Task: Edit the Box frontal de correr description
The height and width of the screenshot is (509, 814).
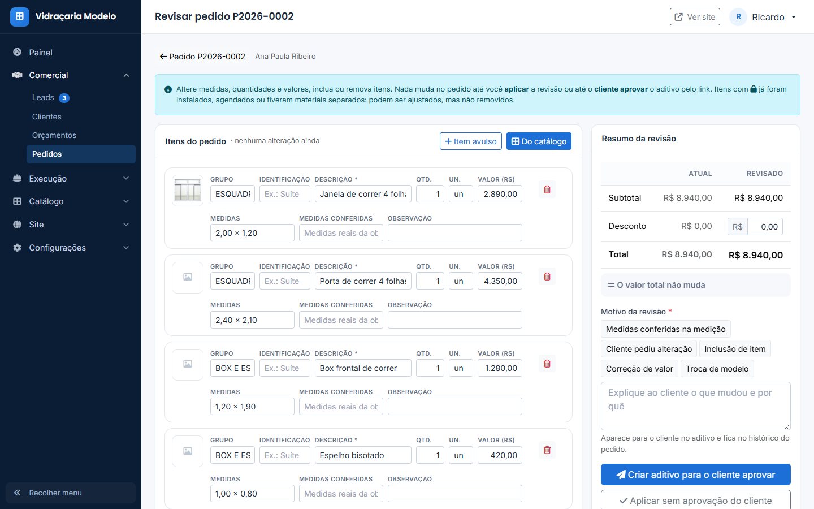Action: (x=363, y=368)
